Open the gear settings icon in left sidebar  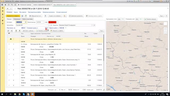point(3,24)
